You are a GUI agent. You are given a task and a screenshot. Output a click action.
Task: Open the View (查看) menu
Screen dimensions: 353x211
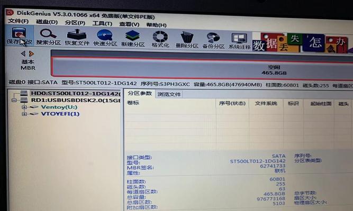coord(129,24)
